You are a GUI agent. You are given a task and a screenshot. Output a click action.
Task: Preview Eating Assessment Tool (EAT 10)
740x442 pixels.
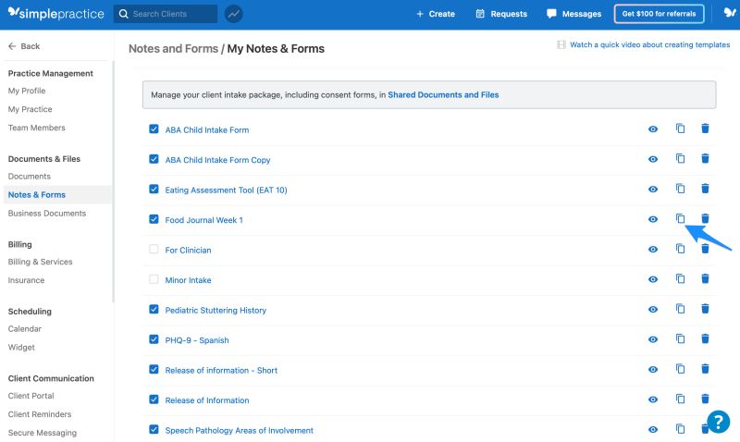click(653, 190)
